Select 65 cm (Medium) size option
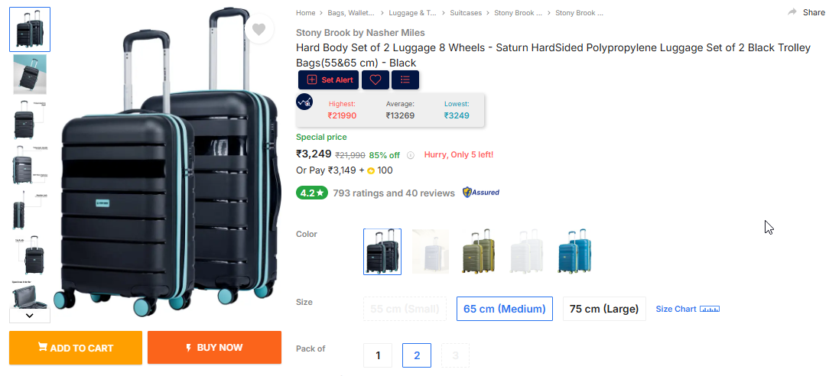The image size is (829, 376). (x=505, y=309)
